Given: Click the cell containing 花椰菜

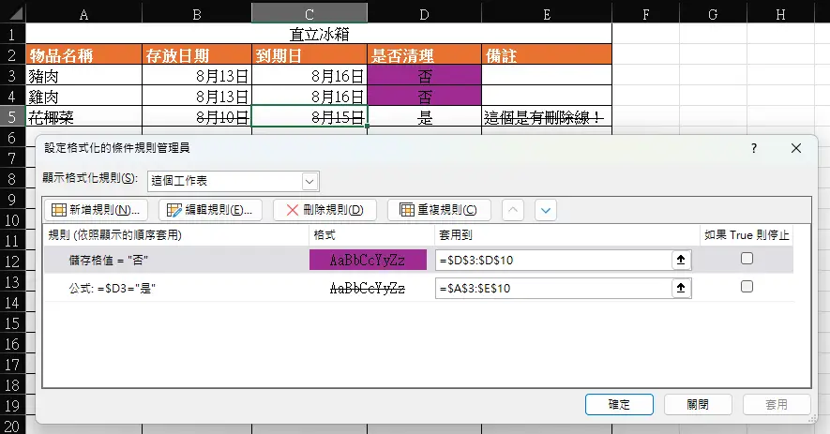Looking at the screenshot, I should [83, 117].
